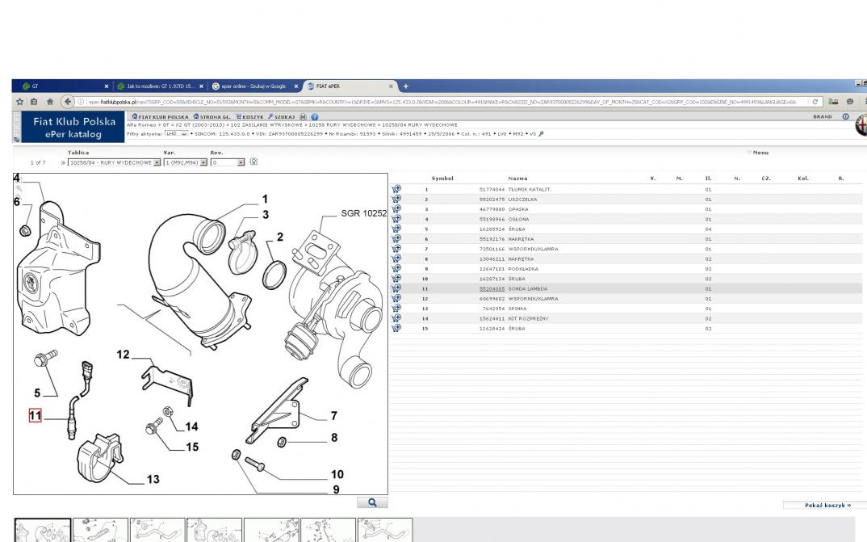Select the first diagram thumbnail
Viewport: 867px width, 542px height.
43,530
